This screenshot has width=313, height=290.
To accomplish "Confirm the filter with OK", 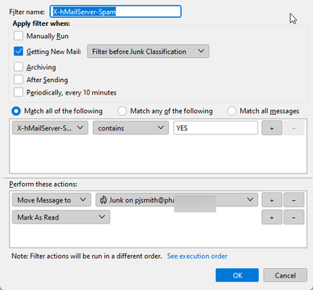I will (237, 275).
